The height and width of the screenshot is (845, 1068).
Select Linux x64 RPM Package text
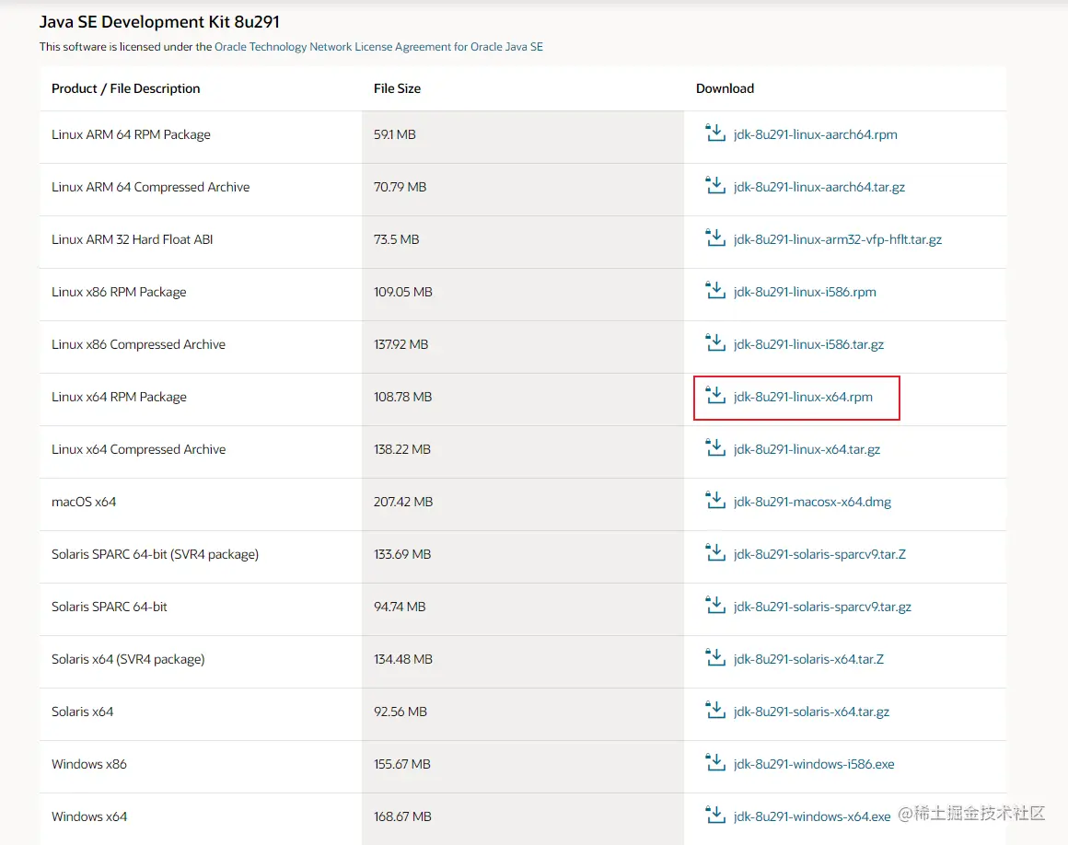click(119, 397)
